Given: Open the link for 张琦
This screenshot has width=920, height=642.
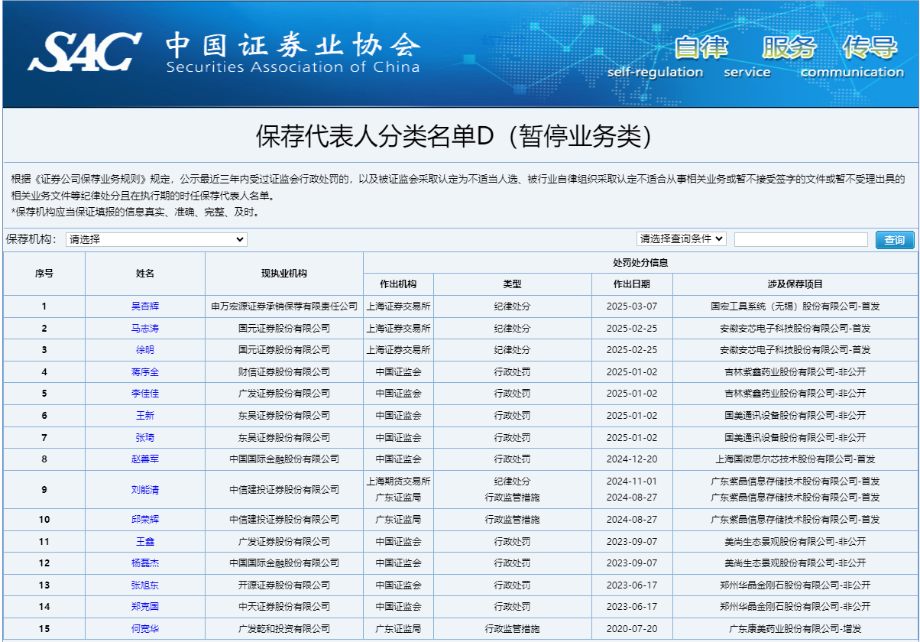Looking at the screenshot, I should point(145,438).
